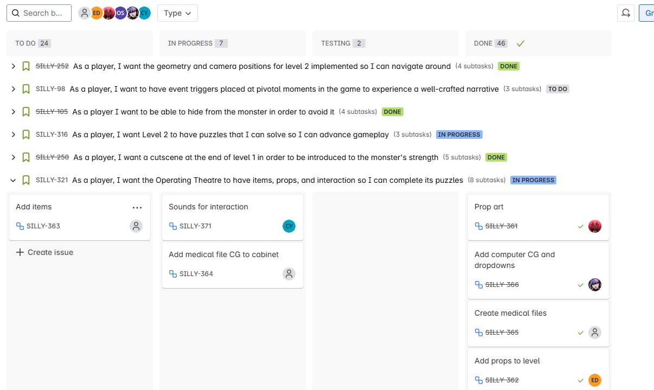
Task: Open the three-dot menu on the Add items card
Action: tap(137, 207)
